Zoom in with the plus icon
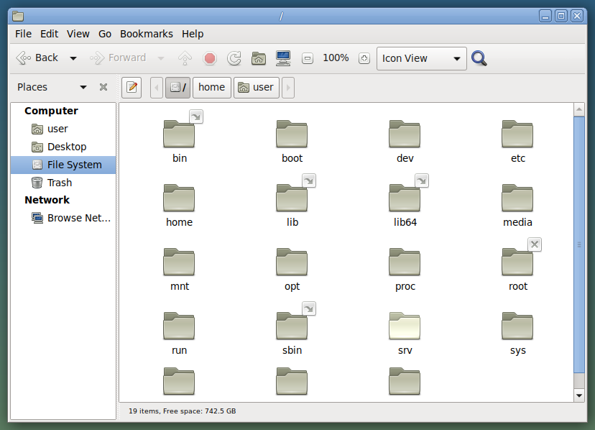This screenshot has height=430, width=595. [x=364, y=58]
